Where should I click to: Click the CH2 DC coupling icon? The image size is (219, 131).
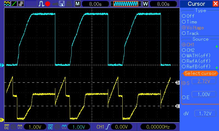[50, 127]
